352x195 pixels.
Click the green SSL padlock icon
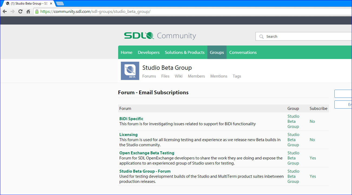coord(37,12)
